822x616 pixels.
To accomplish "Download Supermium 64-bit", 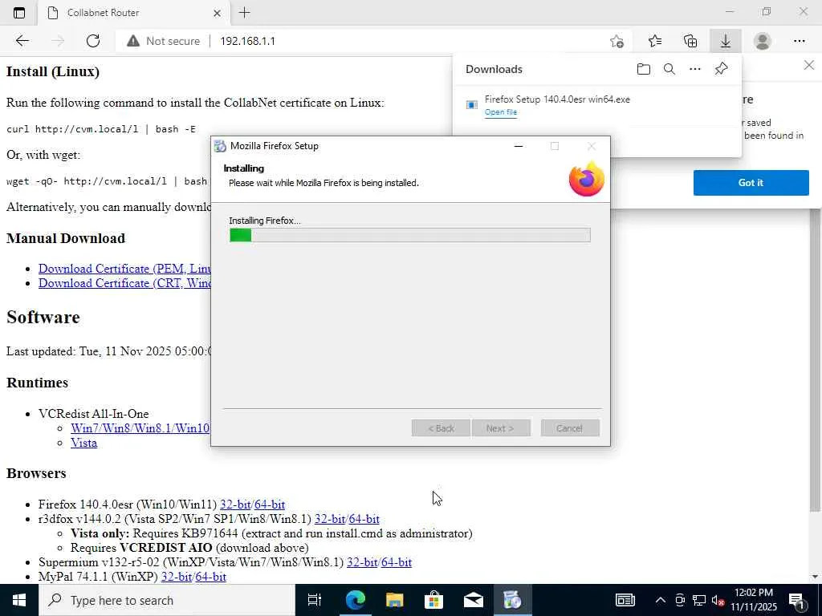I will point(397,562).
